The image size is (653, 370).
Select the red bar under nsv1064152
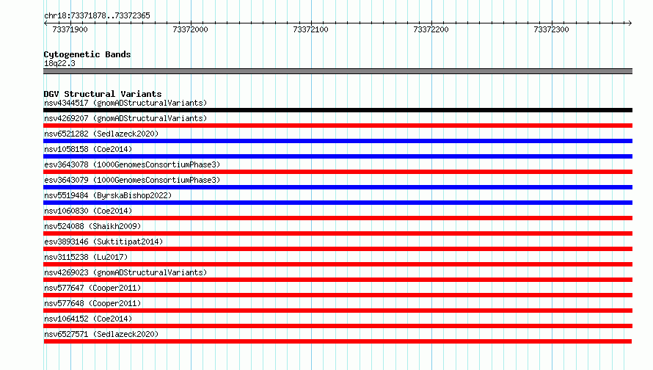pyautogui.click(x=338, y=326)
